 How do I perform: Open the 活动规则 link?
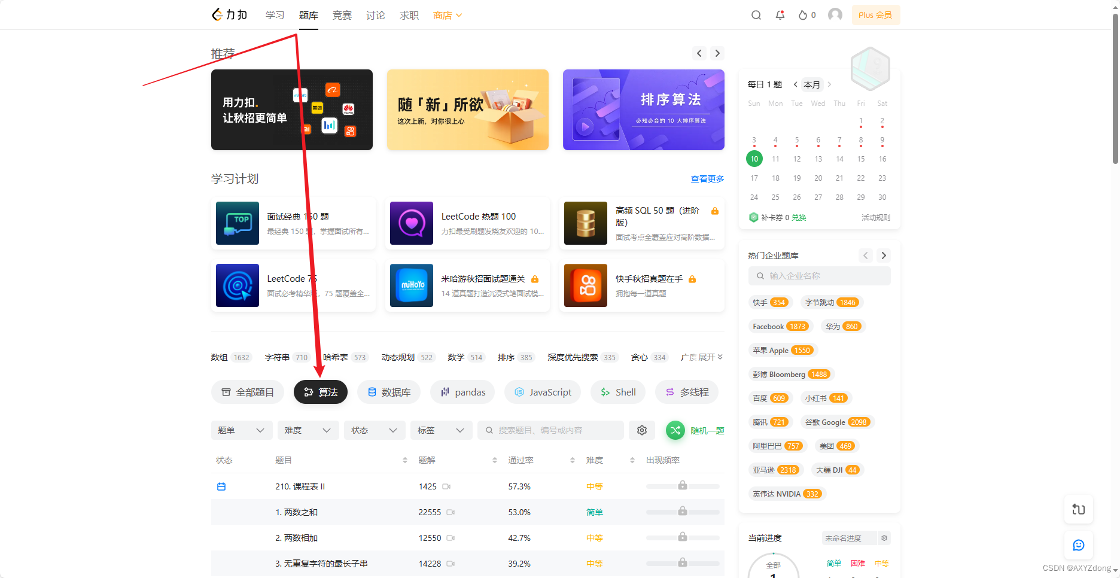pos(876,217)
